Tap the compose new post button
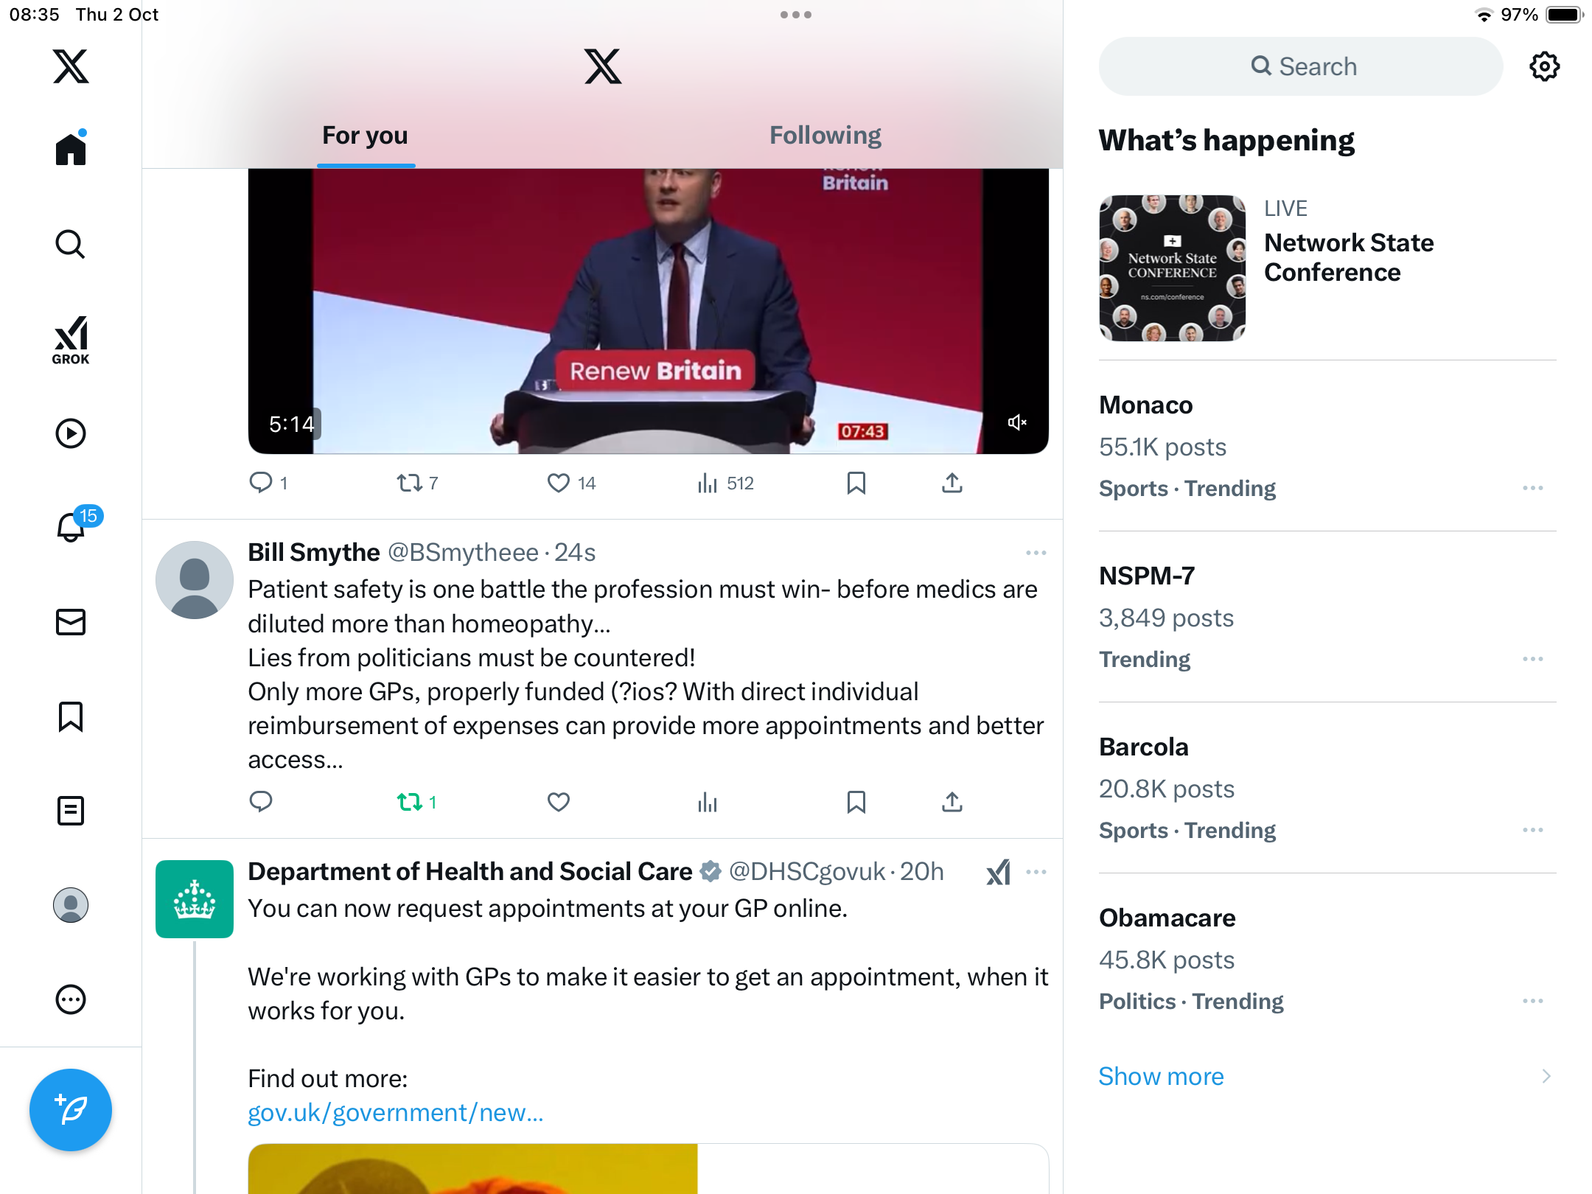Image resolution: width=1592 pixels, height=1194 pixels. (71, 1109)
